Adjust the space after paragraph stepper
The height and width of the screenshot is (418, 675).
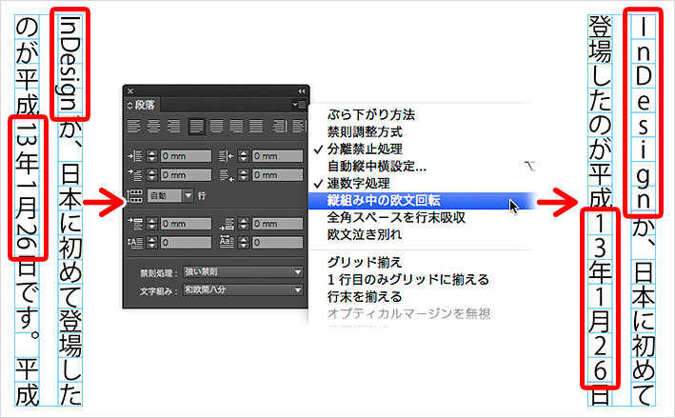[x=243, y=224]
